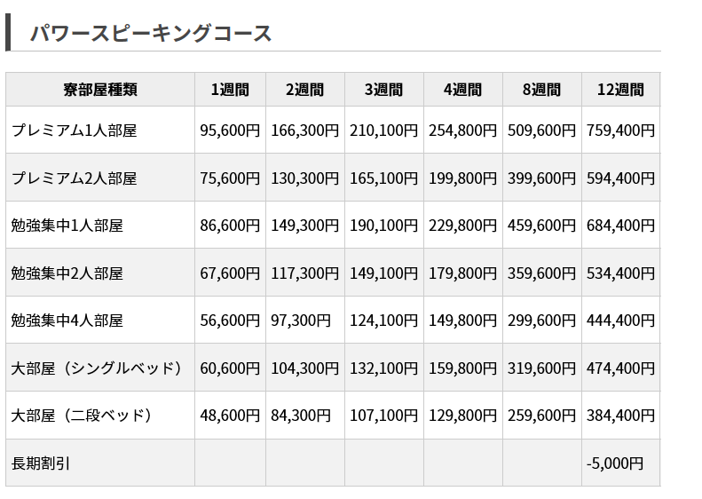702x499 pixels.
Task: Click the 勉強集中4人部屋 row label
Action: [x=67, y=321]
